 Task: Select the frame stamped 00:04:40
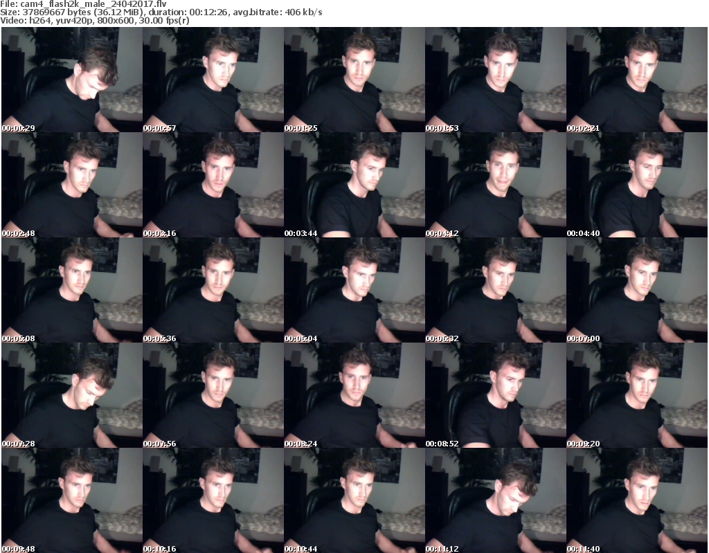[637, 185]
